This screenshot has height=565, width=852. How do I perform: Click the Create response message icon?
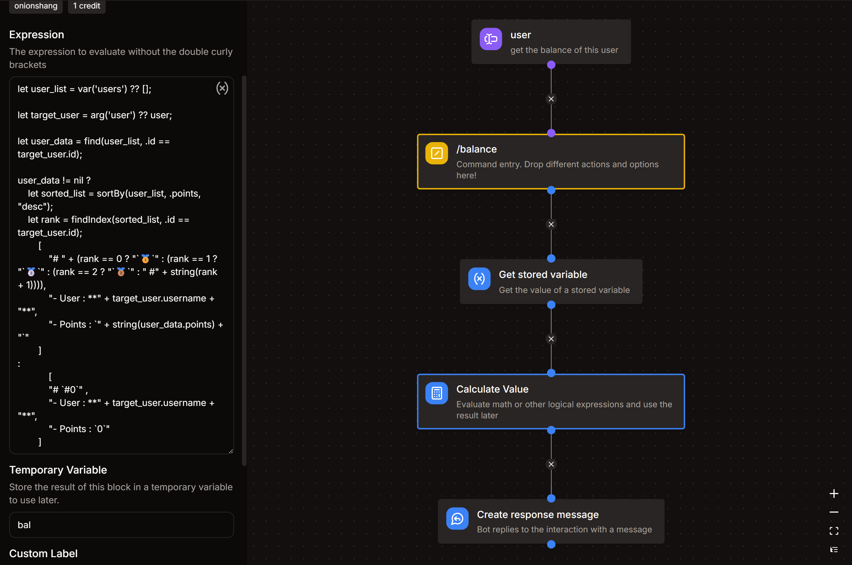[x=457, y=519]
